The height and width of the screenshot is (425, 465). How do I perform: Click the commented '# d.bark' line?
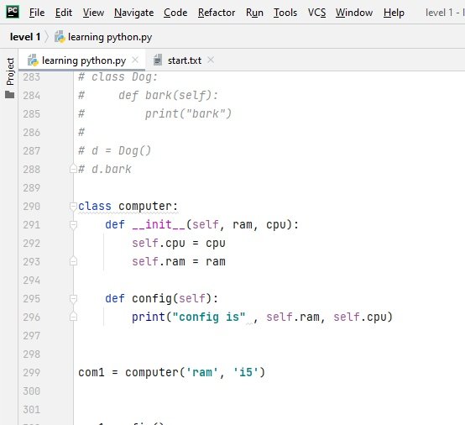(105, 169)
